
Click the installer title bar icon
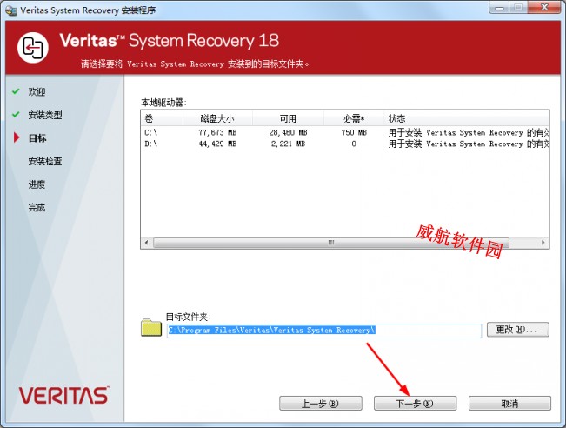click(x=10, y=10)
